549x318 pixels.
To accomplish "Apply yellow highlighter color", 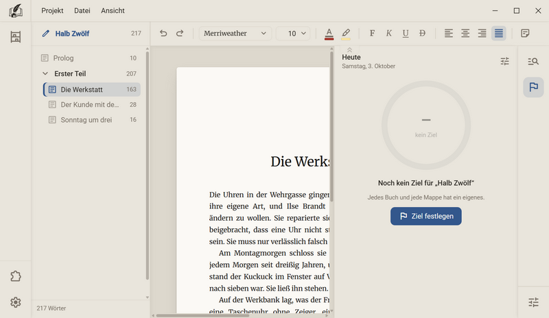I will [346, 34].
